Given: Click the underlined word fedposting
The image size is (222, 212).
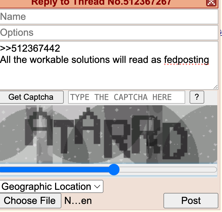Looking at the screenshot, I should 186,60.
